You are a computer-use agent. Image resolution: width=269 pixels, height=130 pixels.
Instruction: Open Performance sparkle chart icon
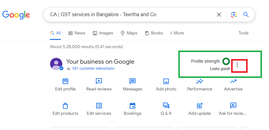(200, 81)
